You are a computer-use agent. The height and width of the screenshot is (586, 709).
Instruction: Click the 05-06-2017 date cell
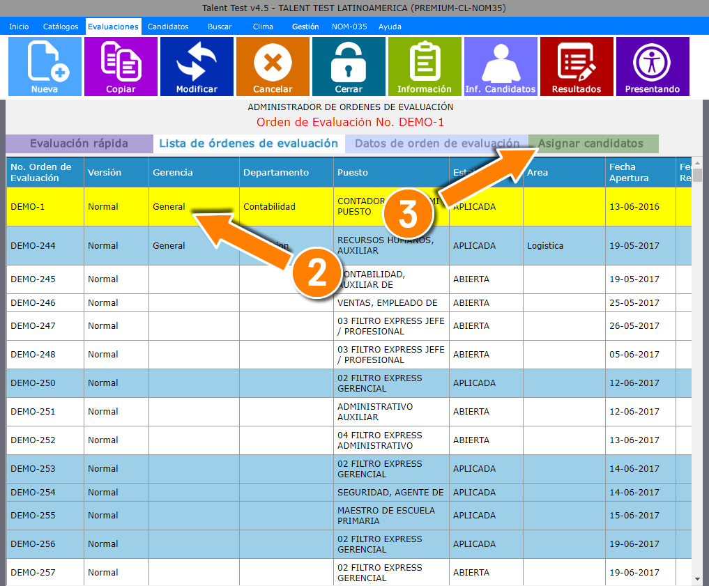[640, 355]
